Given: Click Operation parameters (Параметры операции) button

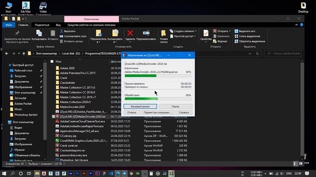Looking at the screenshot, I should click(x=158, y=113).
